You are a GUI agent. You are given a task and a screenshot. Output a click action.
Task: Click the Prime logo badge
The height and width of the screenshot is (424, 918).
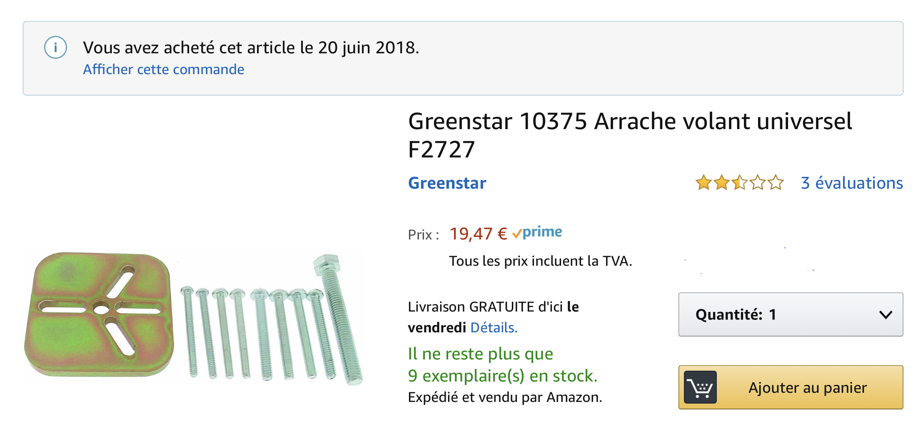(537, 232)
